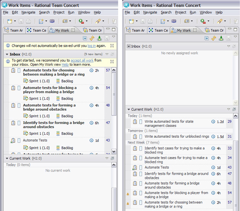Click the Backlog label under item 48 in left Inbox

point(67,116)
